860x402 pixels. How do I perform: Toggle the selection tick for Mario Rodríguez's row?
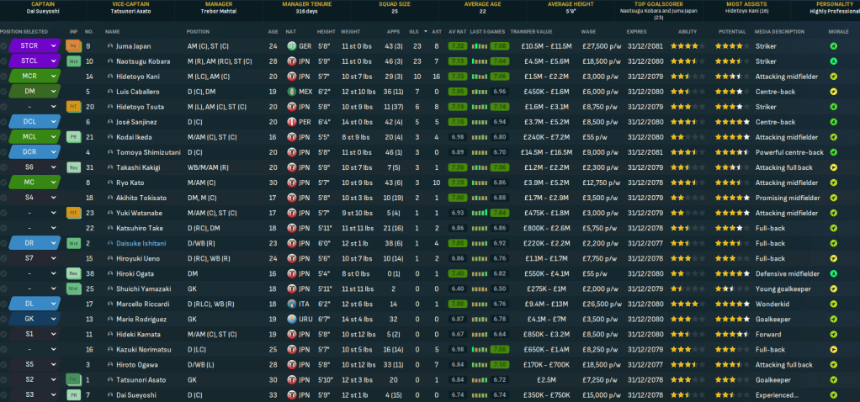pos(4,320)
